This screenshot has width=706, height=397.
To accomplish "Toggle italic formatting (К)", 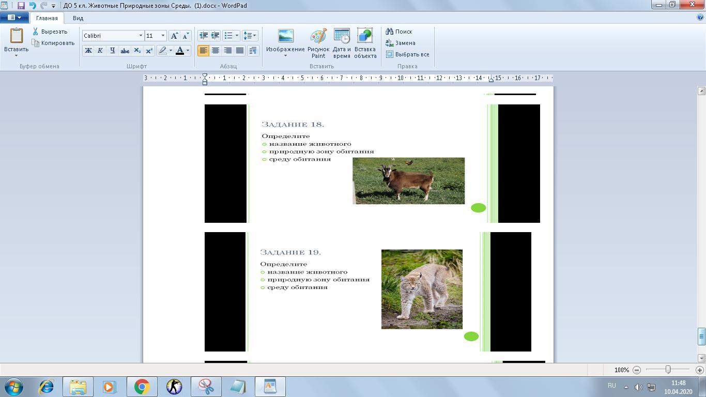I will coord(100,51).
